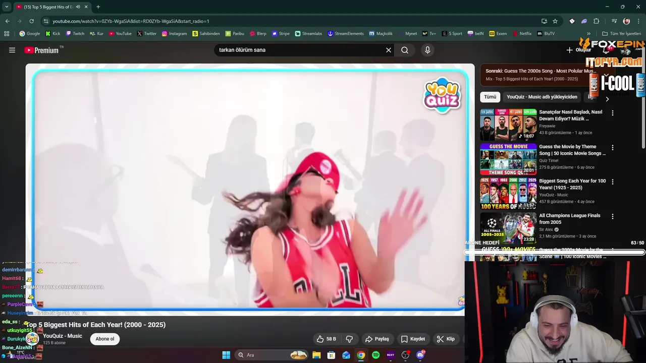
Task: Open the Outlook icon in the taskbar
Action: coord(346,355)
